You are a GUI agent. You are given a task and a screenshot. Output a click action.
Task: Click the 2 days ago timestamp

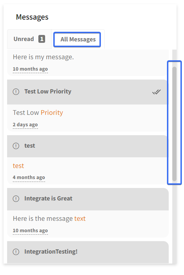25,124
